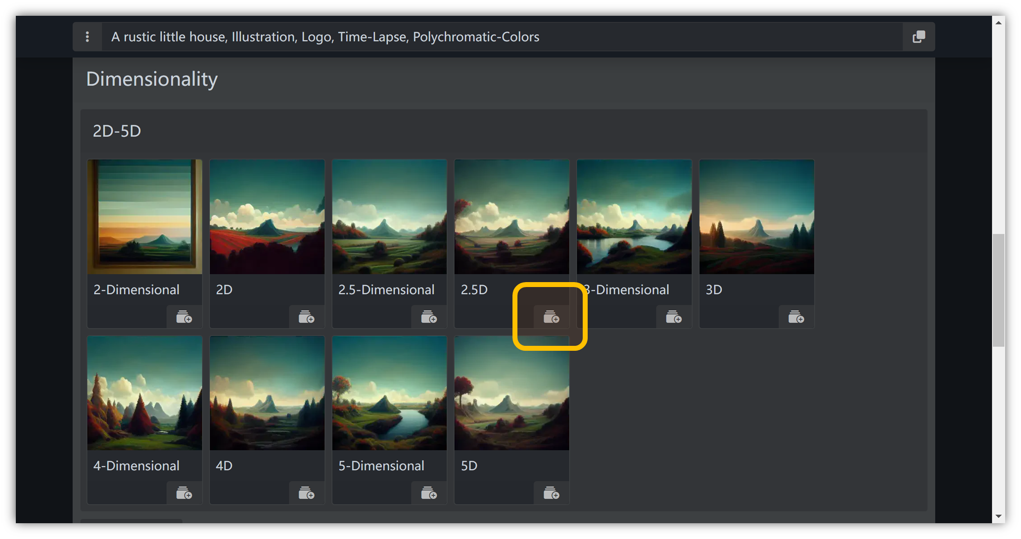Open the three-dot prompt options menu
Viewport: 1021px width, 539px height.
point(88,37)
